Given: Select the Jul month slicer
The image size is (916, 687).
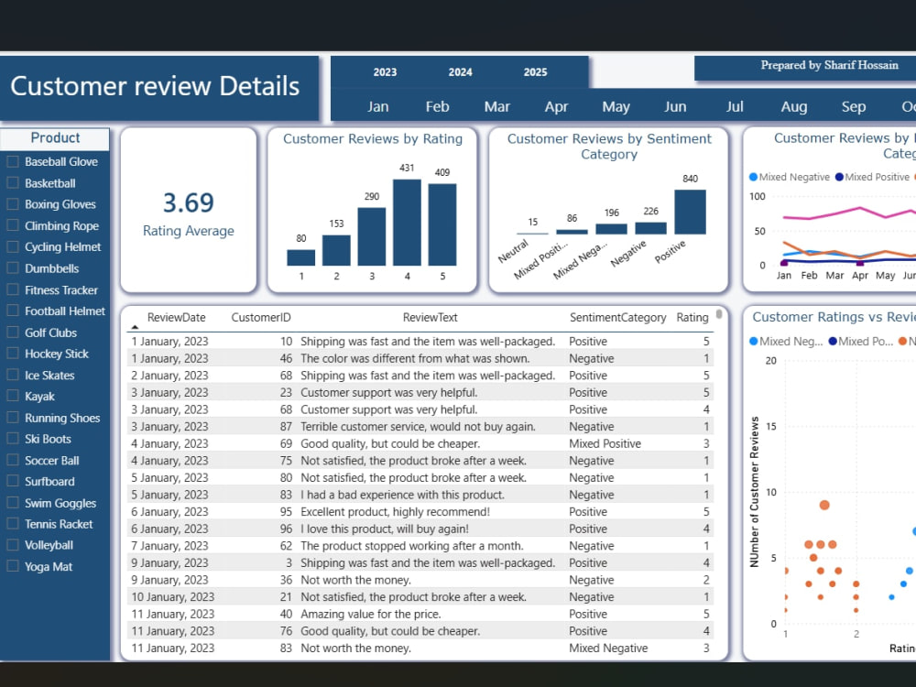Looking at the screenshot, I should click(x=735, y=107).
